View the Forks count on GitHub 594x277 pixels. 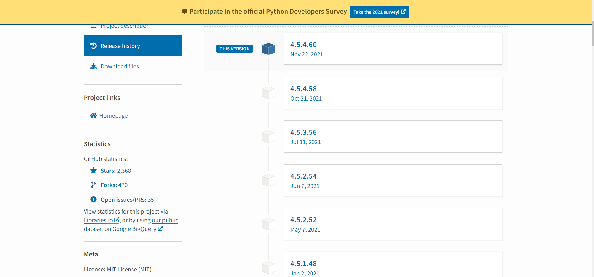point(114,185)
